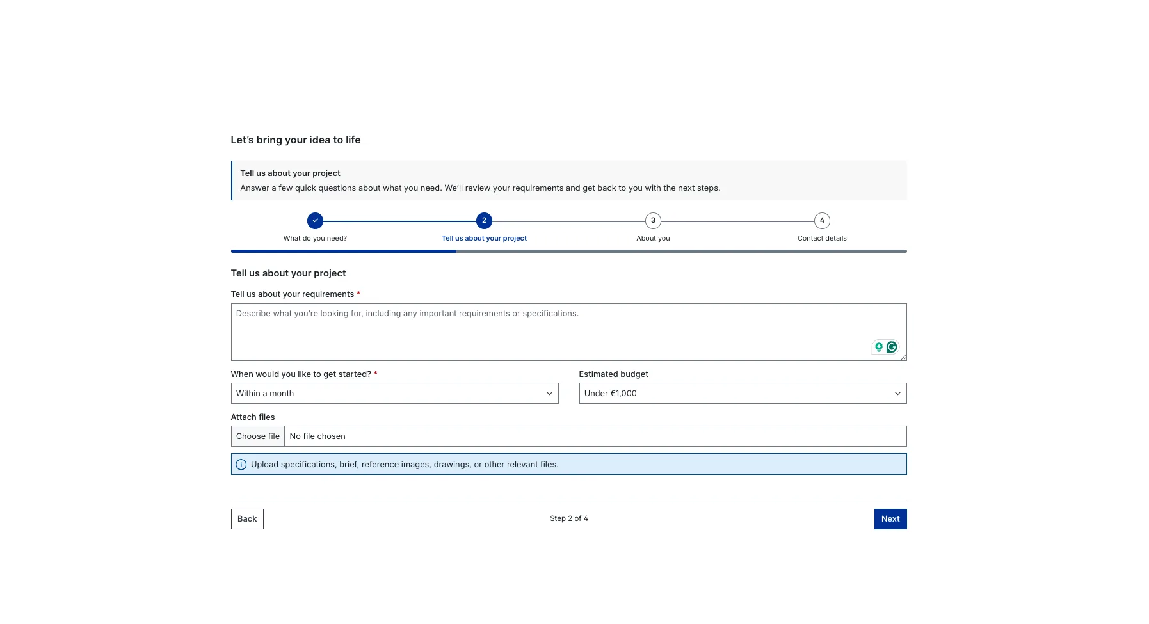Click the textarea resize handle corner
The image size is (1149, 624).
pos(903,357)
